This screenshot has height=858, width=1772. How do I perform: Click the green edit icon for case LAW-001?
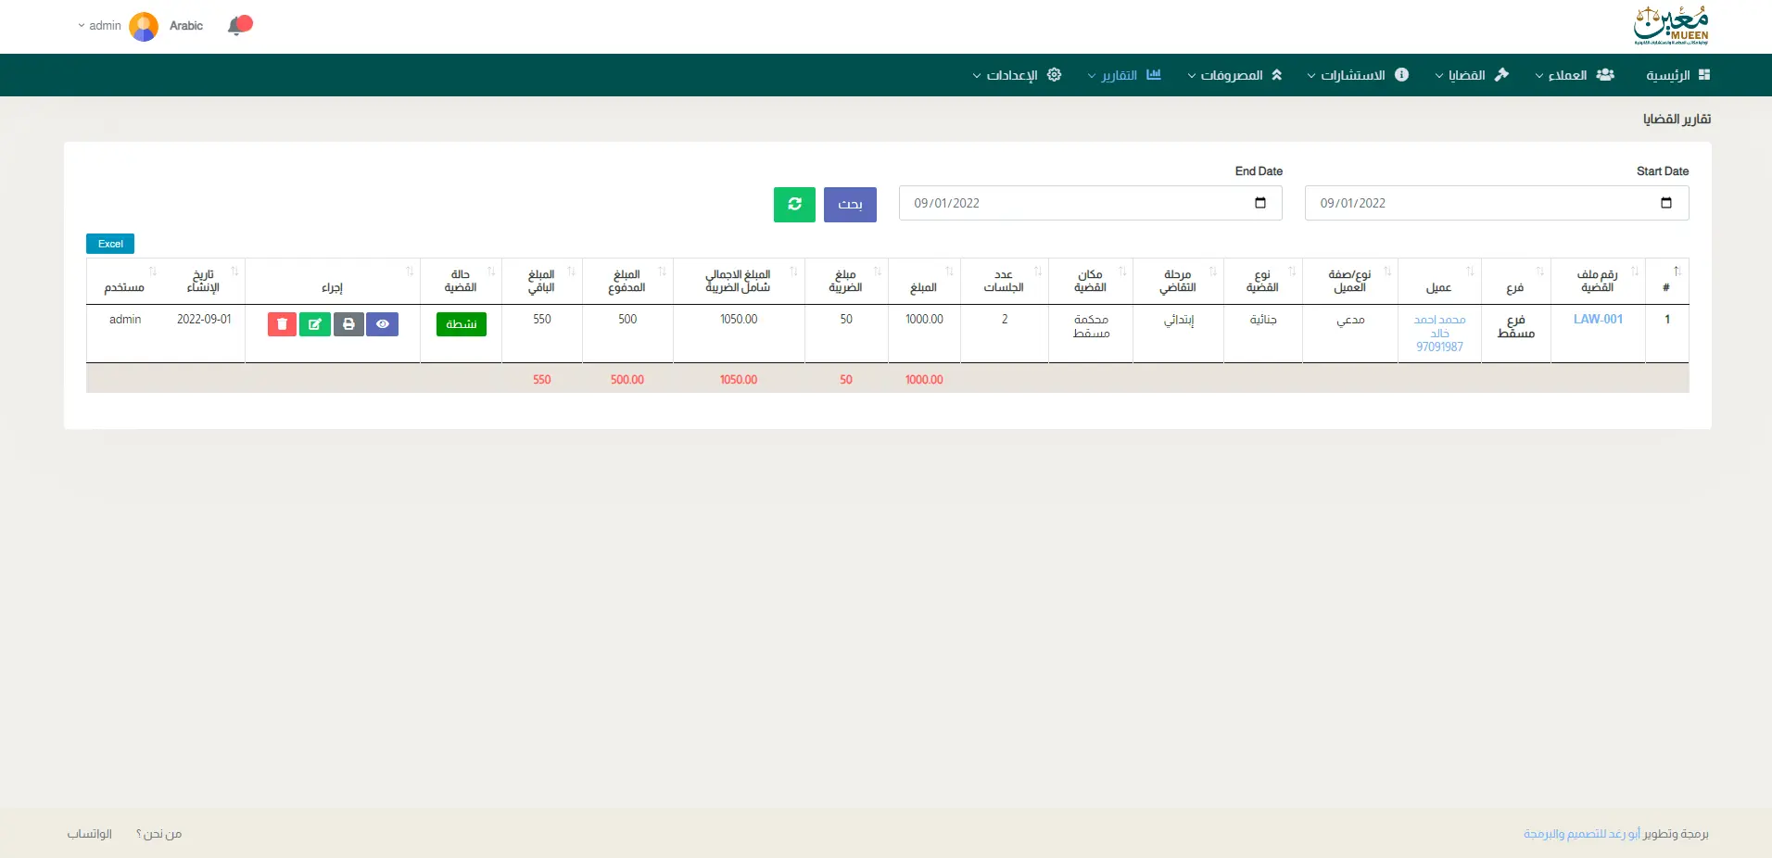(315, 324)
